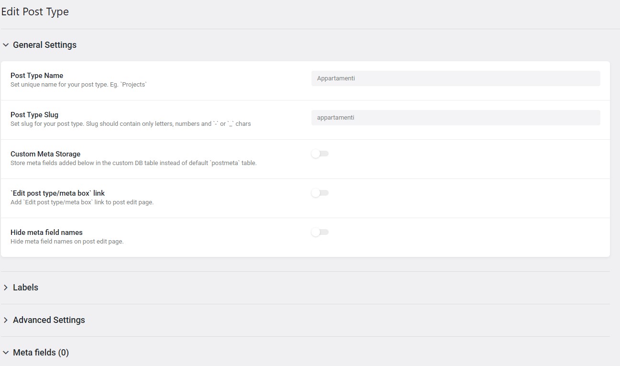Click the Edit post type/meta box link label
Viewport: 620px width, 366px height.
click(x=57, y=193)
